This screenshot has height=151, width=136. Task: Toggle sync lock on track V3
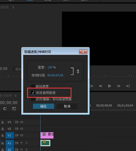[17, 122]
